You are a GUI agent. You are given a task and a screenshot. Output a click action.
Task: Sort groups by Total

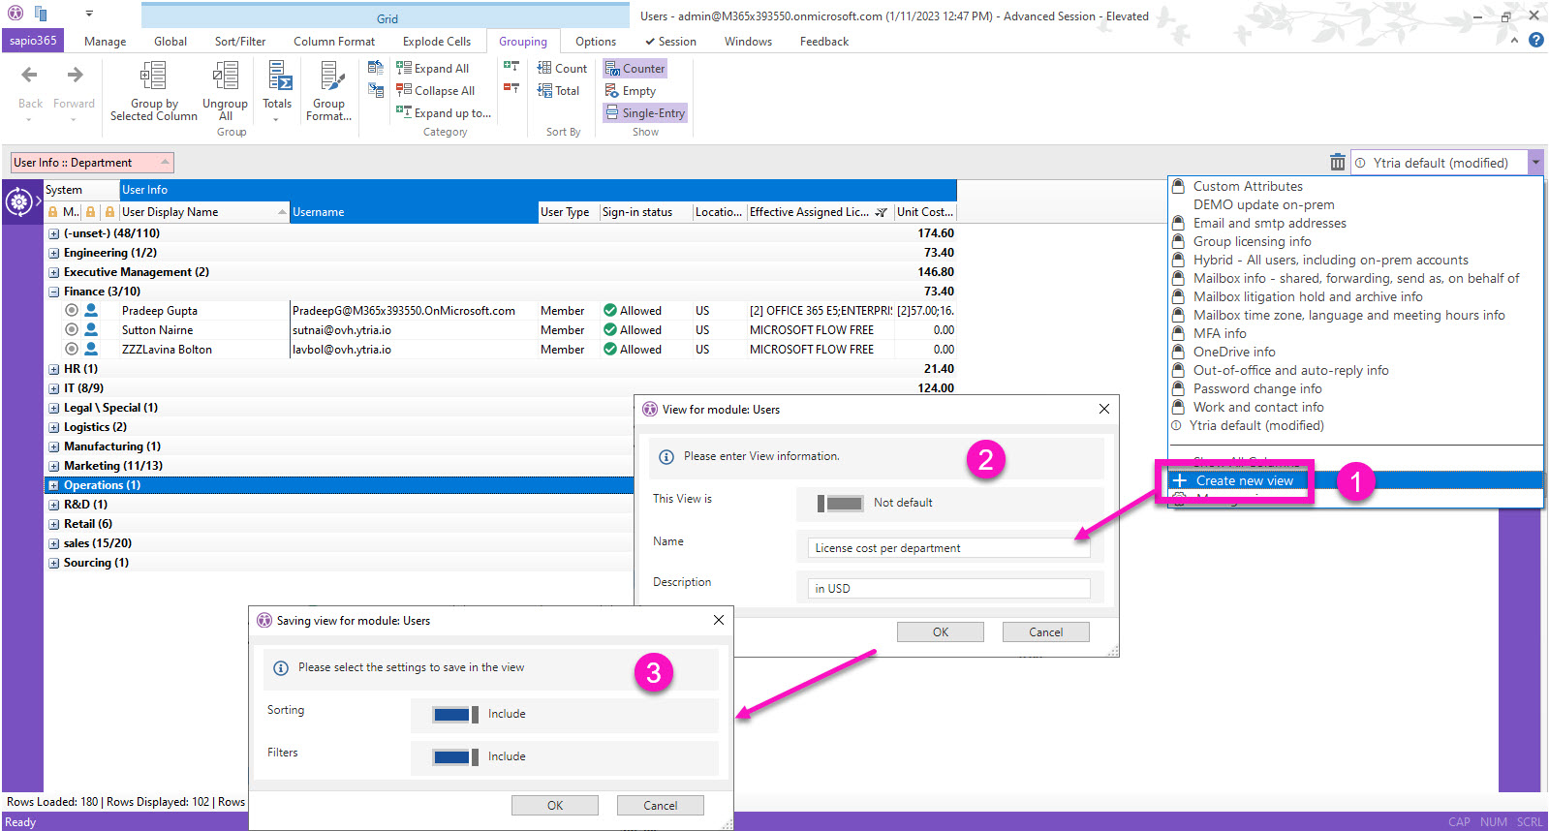coord(558,90)
